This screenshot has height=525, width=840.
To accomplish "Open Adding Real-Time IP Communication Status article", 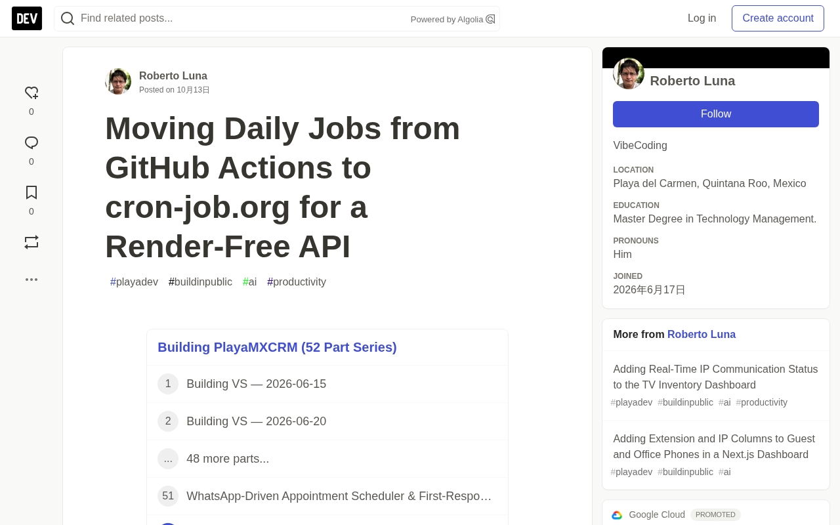I will pos(715,377).
